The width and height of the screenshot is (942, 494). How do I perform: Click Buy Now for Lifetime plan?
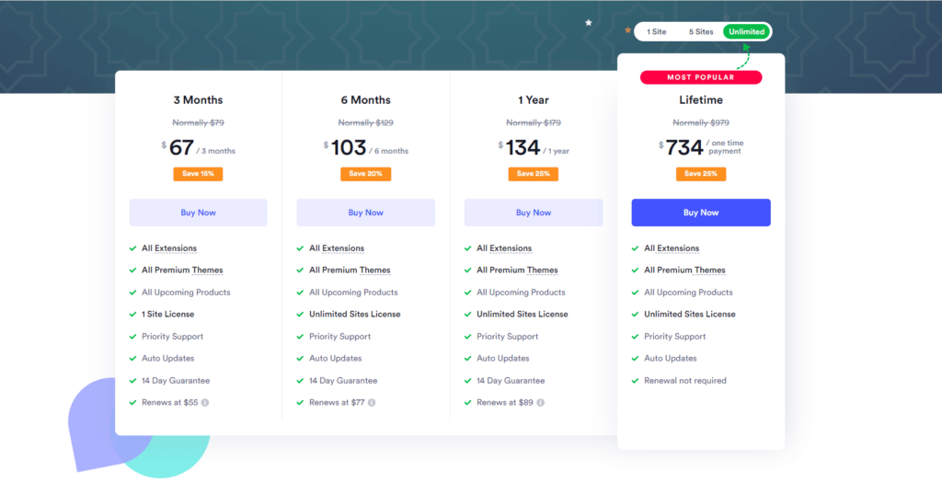coord(701,213)
